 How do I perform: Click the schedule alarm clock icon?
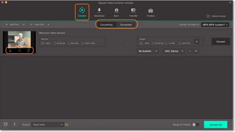[x=6, y=124]
